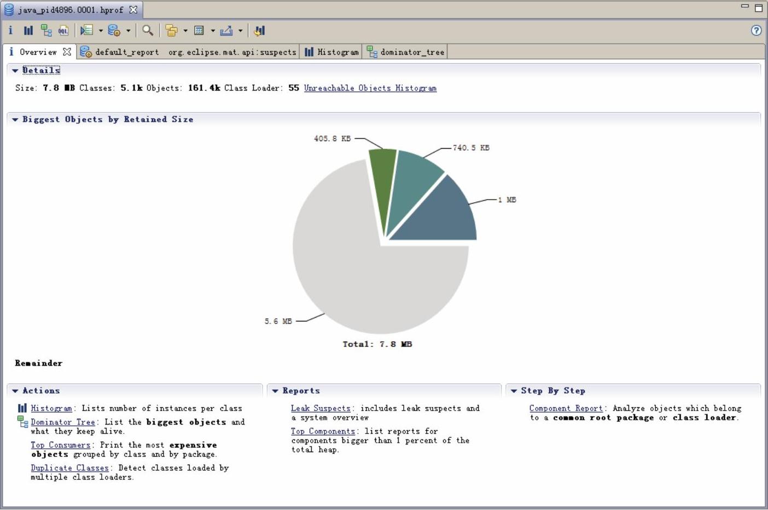Viewport: 768px width, 510px height.
Task: Open the Dominator Tree link under Actions
Action: click(x=63, y=422)
